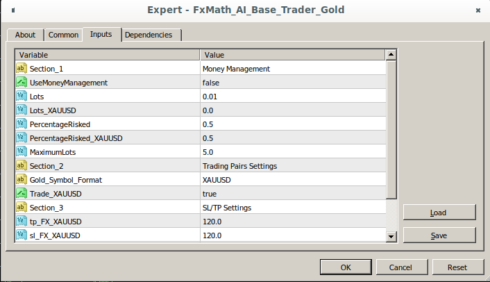The width and height of the screenshot is (490, 282).
Task: Select the UseMoneyManagement variable name
Action: (69, 83)
